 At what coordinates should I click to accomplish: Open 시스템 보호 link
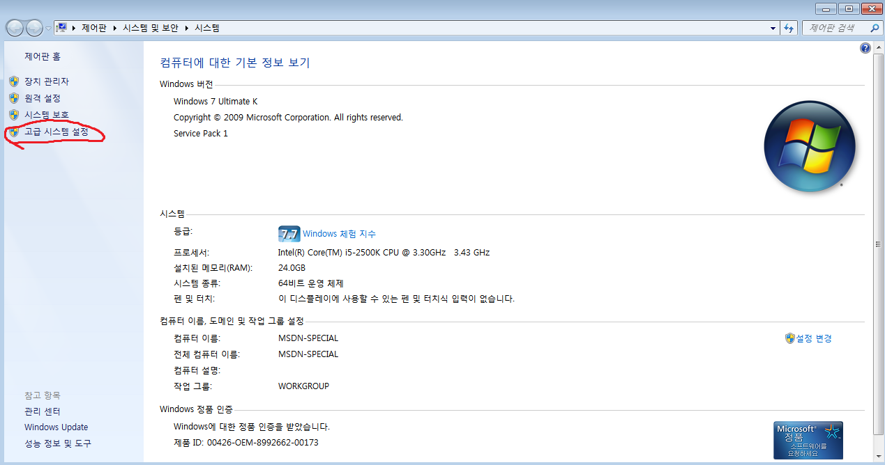(47, 115)
